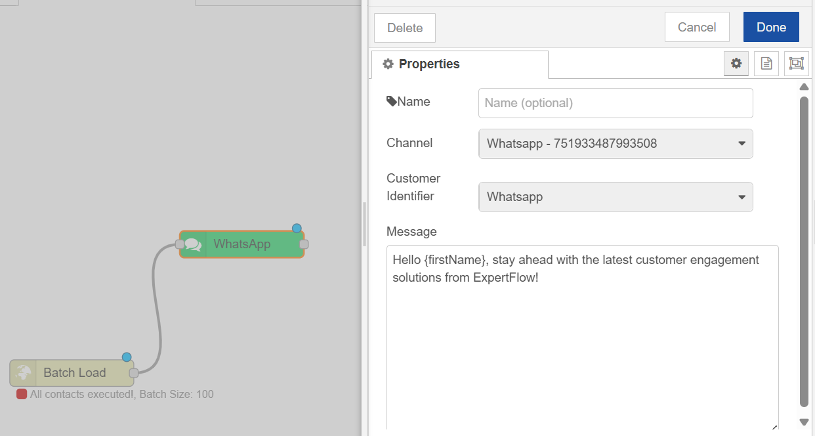The image size is (815, 436).
Task: Select the gear settings icon in the toolbar
Action: pyautogui.click(x=736, y=63)
